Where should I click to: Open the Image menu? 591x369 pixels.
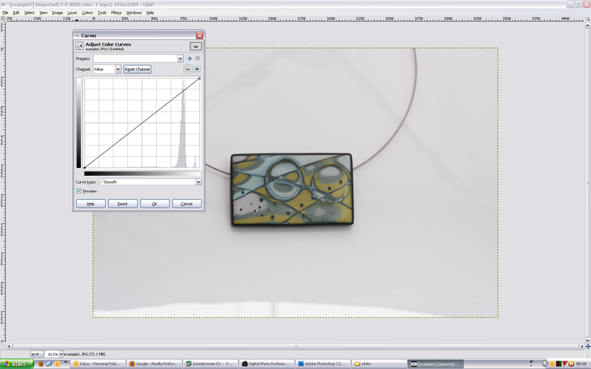tap(57, 13)
